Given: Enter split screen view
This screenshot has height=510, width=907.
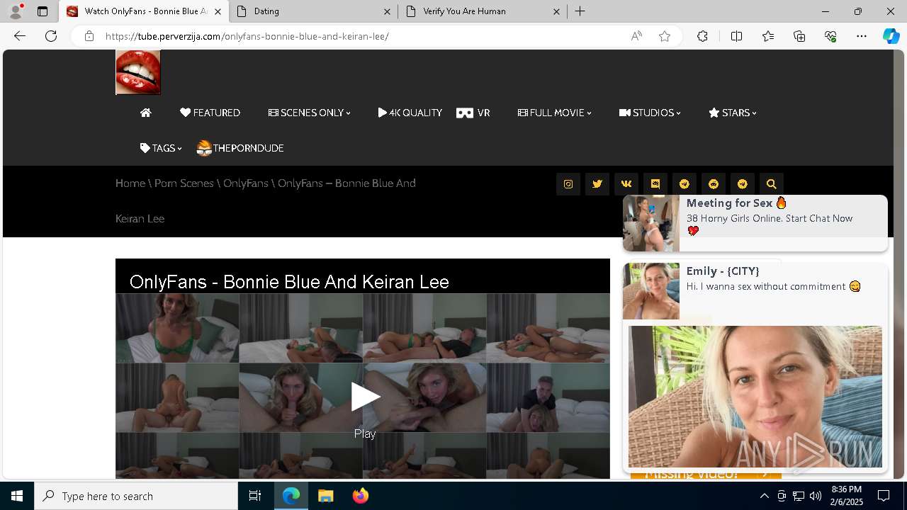Looking at the screenshot, I should 736,36.
